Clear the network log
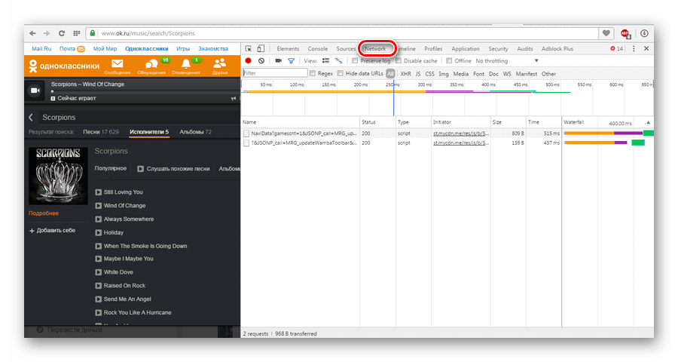The width and height of the screenshot is (678, 362). click(x=261, y=60)
